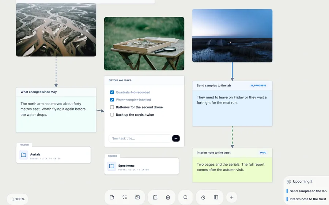Click the Upcoming count number 2
The image size is (329, 205).
tap(311, 182)
